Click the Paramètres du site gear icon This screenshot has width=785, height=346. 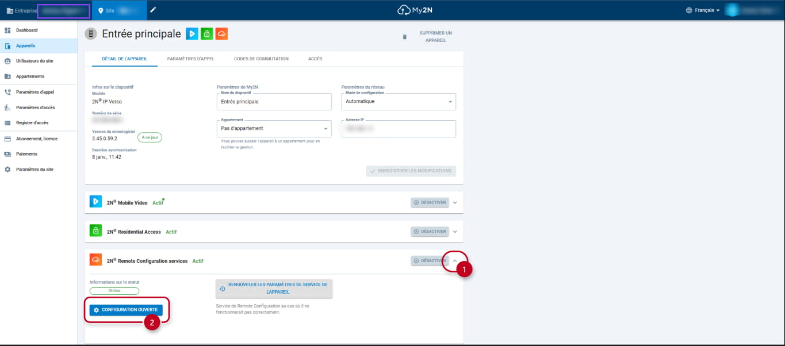pyautogui.click(x=7, y=170)
